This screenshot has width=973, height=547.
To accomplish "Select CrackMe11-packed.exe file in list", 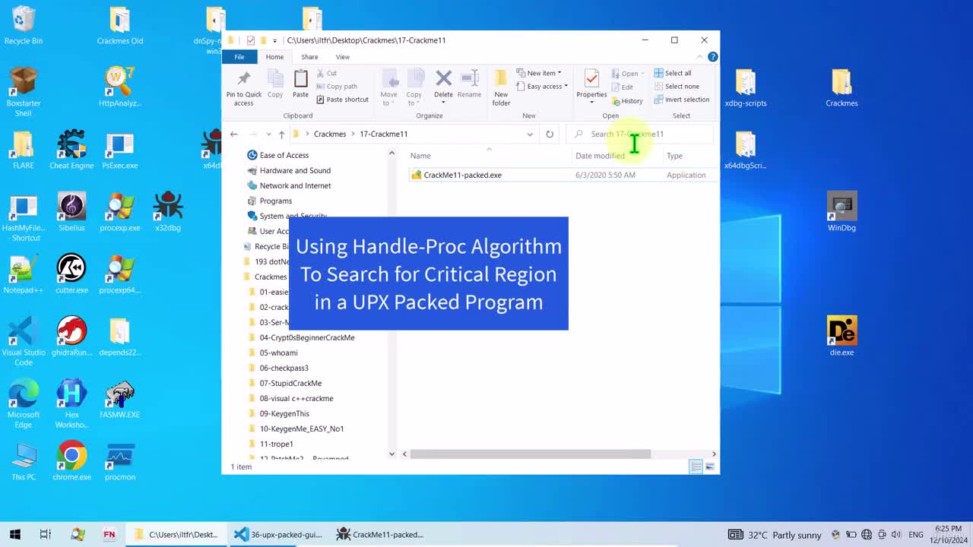I will [x=463, y=175].
